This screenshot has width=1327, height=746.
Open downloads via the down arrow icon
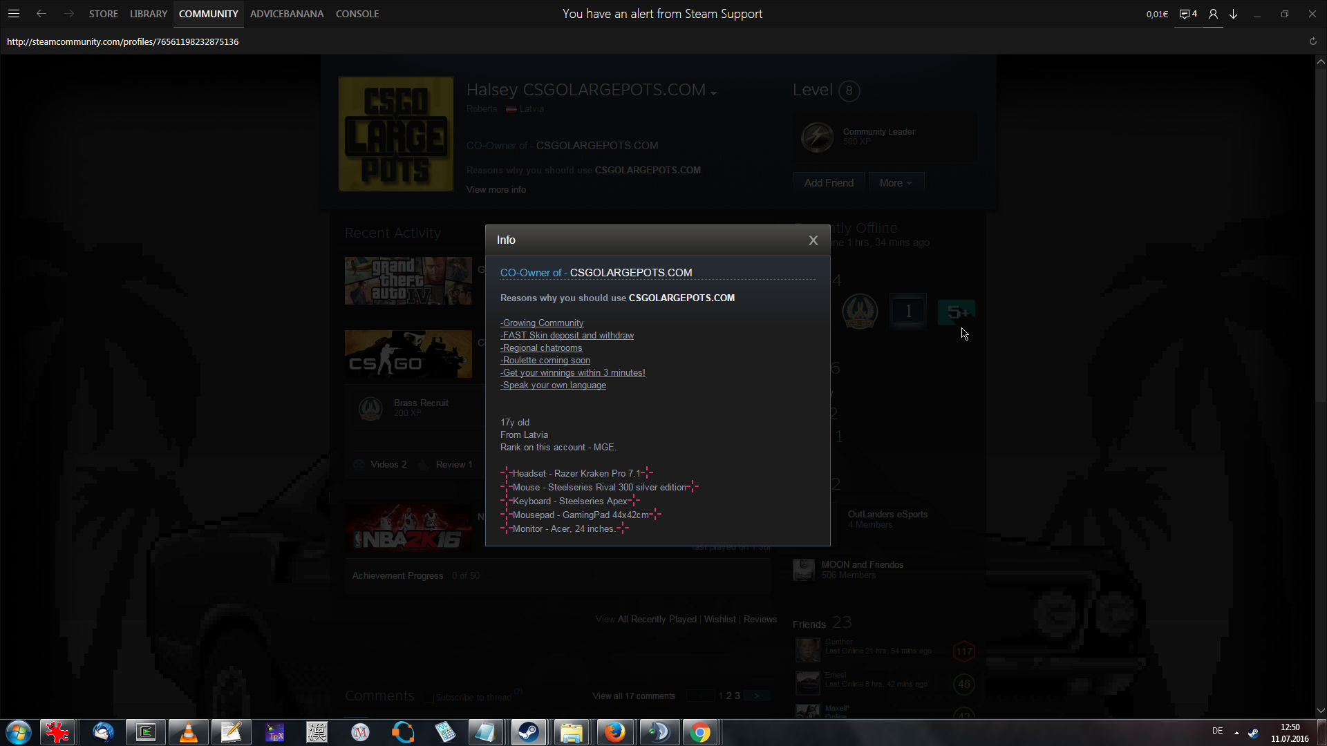[x=1234, y=14]
